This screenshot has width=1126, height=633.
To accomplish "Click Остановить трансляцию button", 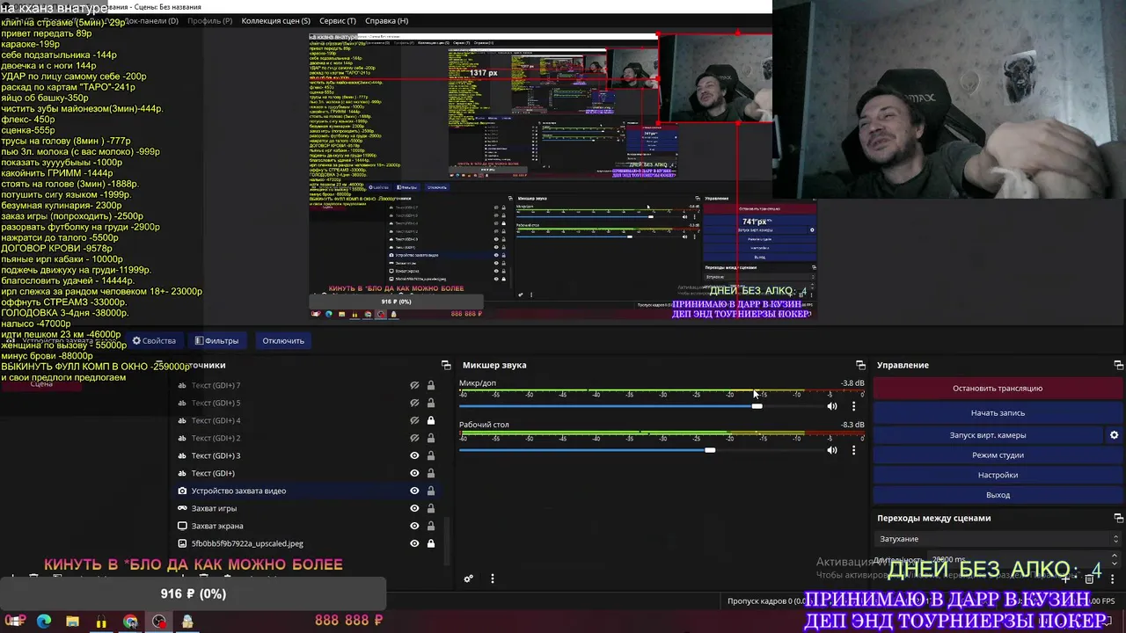I will click(x=998, y=388).
